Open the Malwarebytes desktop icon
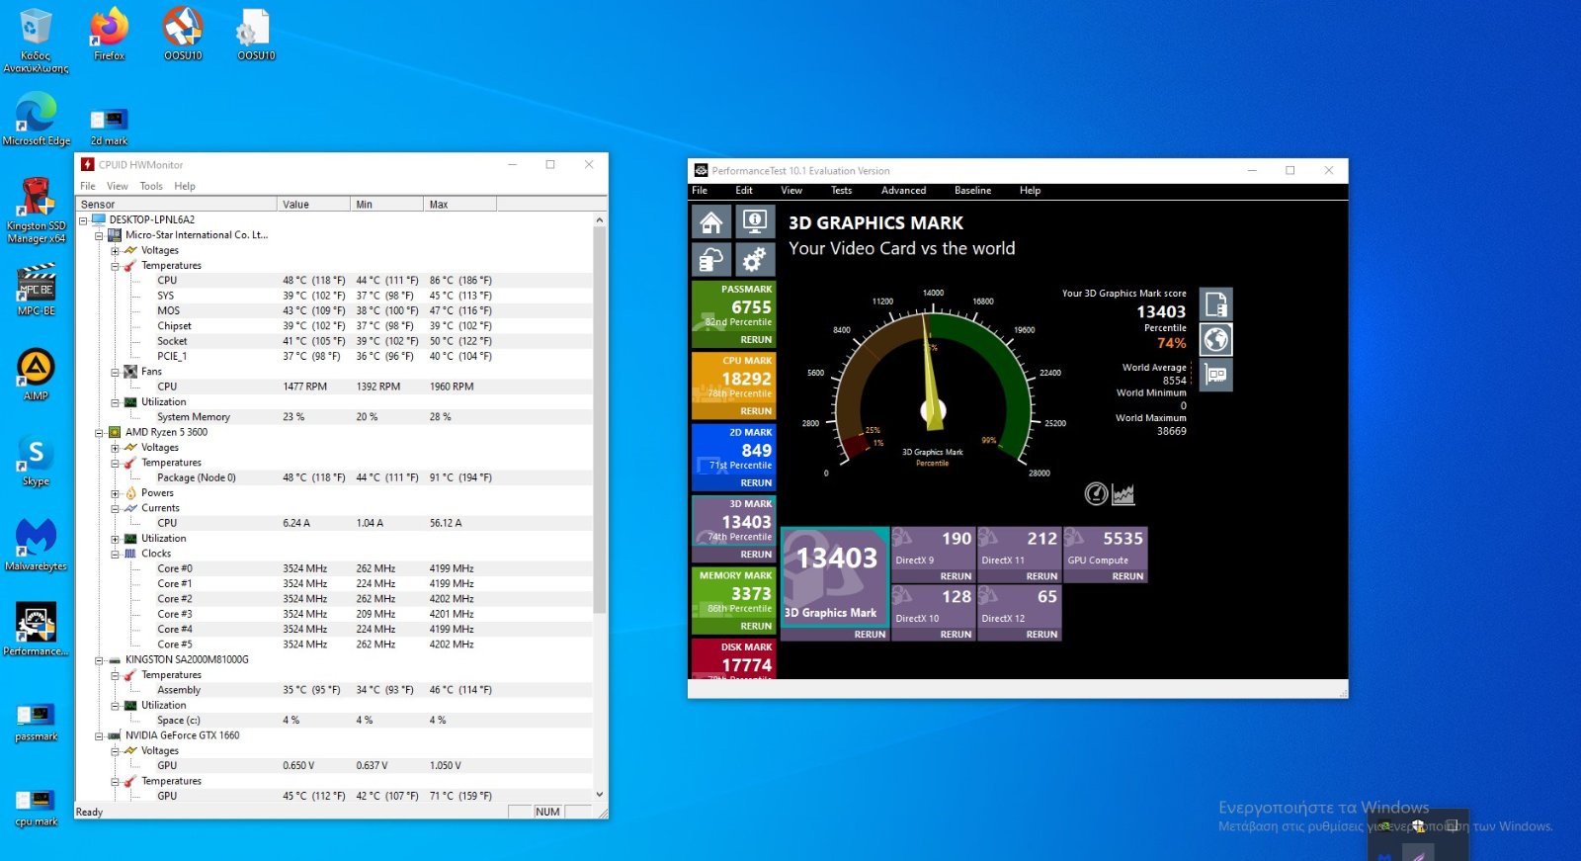Screen dimensions: 1581x861 [37, 546]
